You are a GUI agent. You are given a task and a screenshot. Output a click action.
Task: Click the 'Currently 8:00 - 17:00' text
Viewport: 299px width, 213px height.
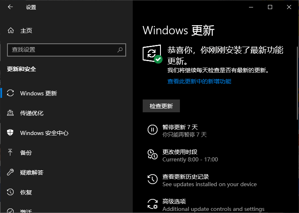(x=190, y=159)
